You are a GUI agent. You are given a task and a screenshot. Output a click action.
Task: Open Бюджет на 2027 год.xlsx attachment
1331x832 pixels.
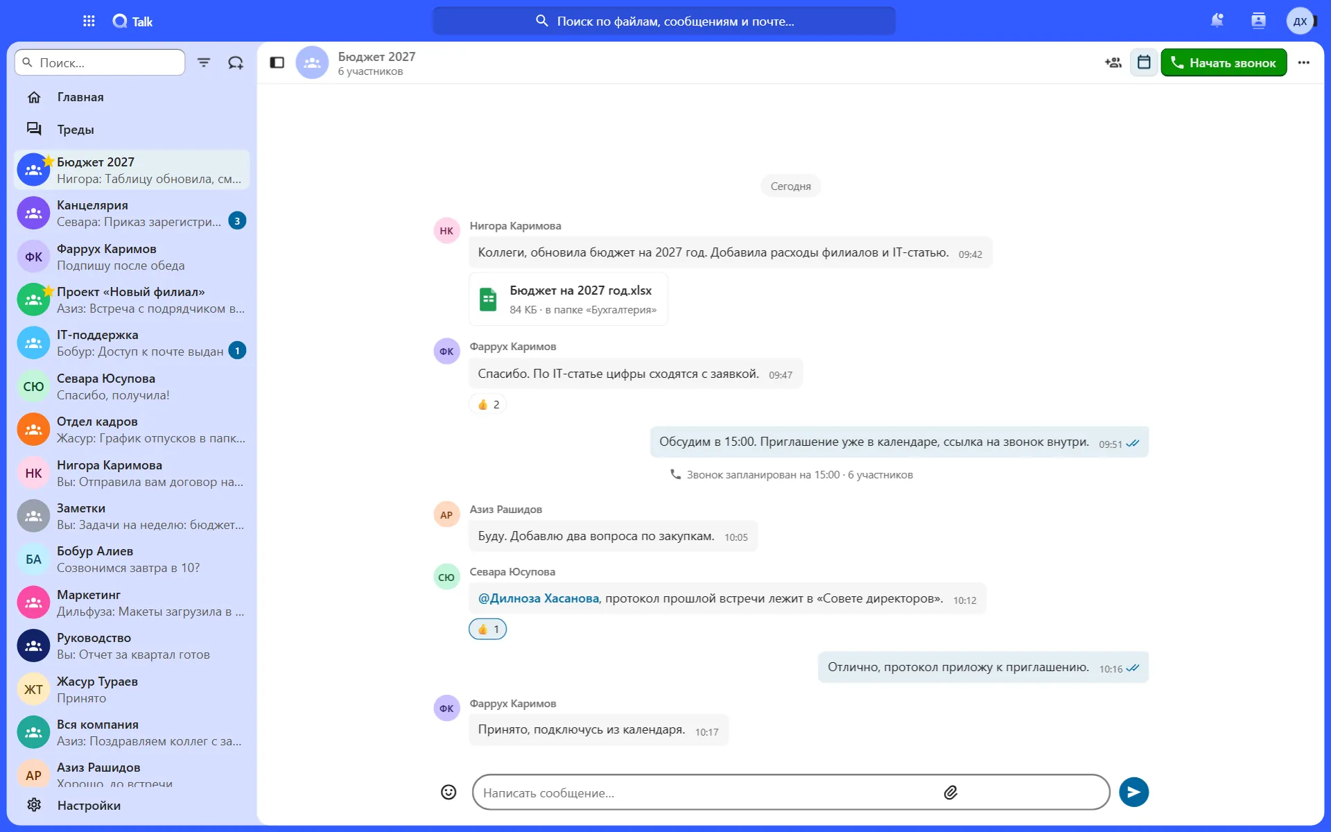568,299
